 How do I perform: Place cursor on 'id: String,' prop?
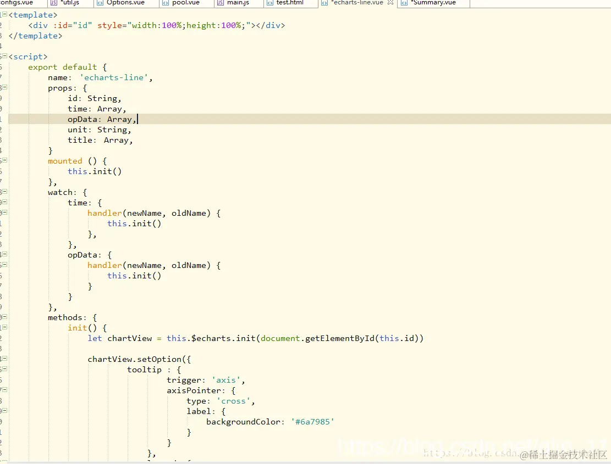[x=94, y=98]
